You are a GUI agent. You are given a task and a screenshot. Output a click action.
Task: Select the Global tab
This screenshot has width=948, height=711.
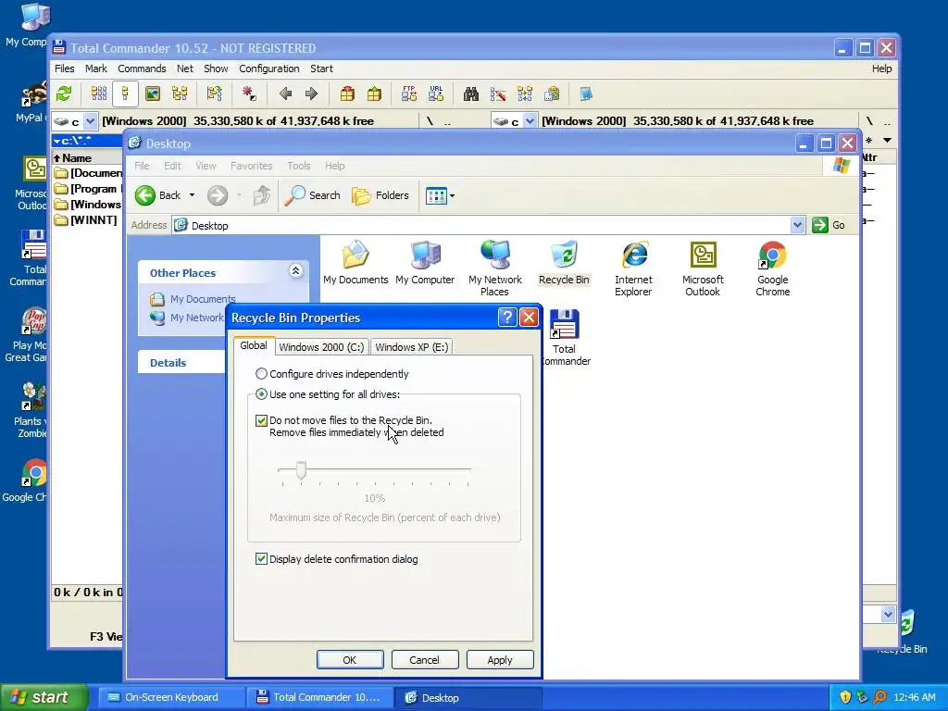(254, 345)
